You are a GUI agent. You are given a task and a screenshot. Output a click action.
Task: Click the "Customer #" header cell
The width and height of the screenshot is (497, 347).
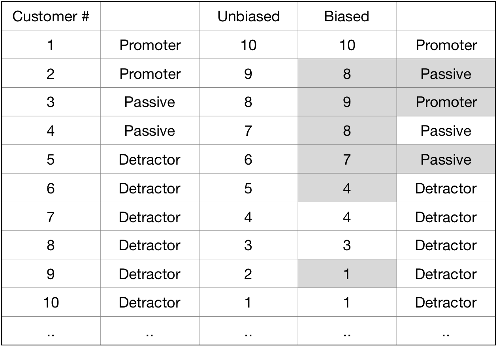(x=51, y=17)
